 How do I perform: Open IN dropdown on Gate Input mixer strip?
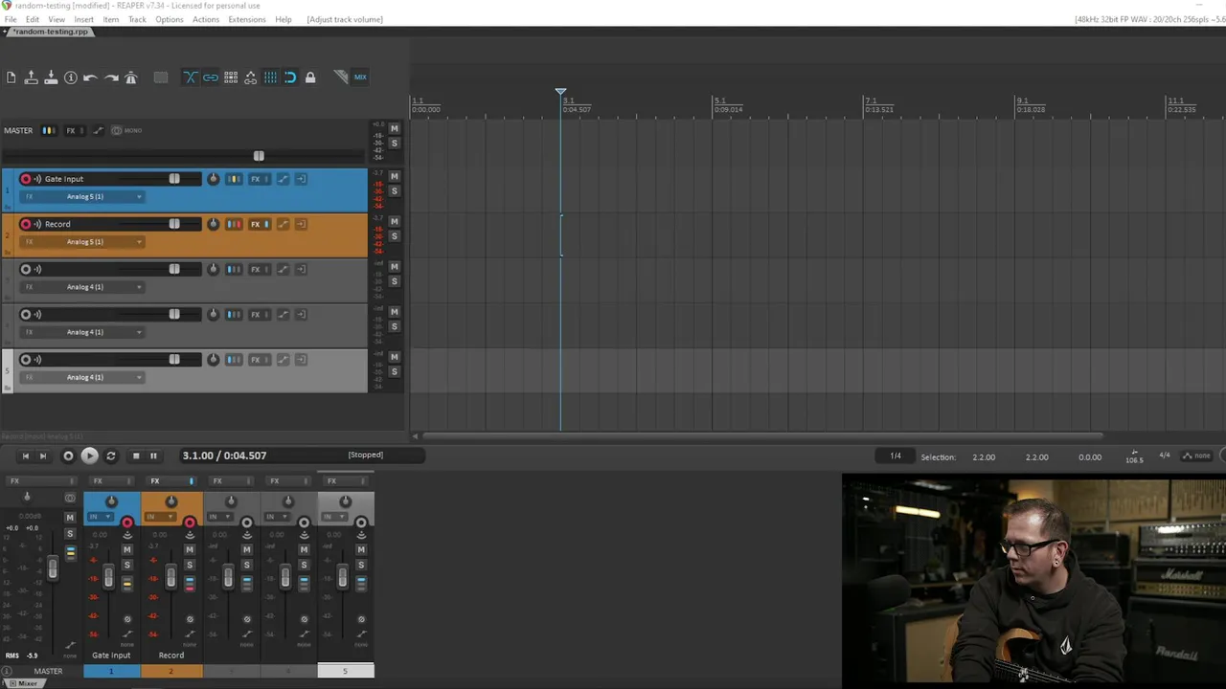tap(100, 517)
